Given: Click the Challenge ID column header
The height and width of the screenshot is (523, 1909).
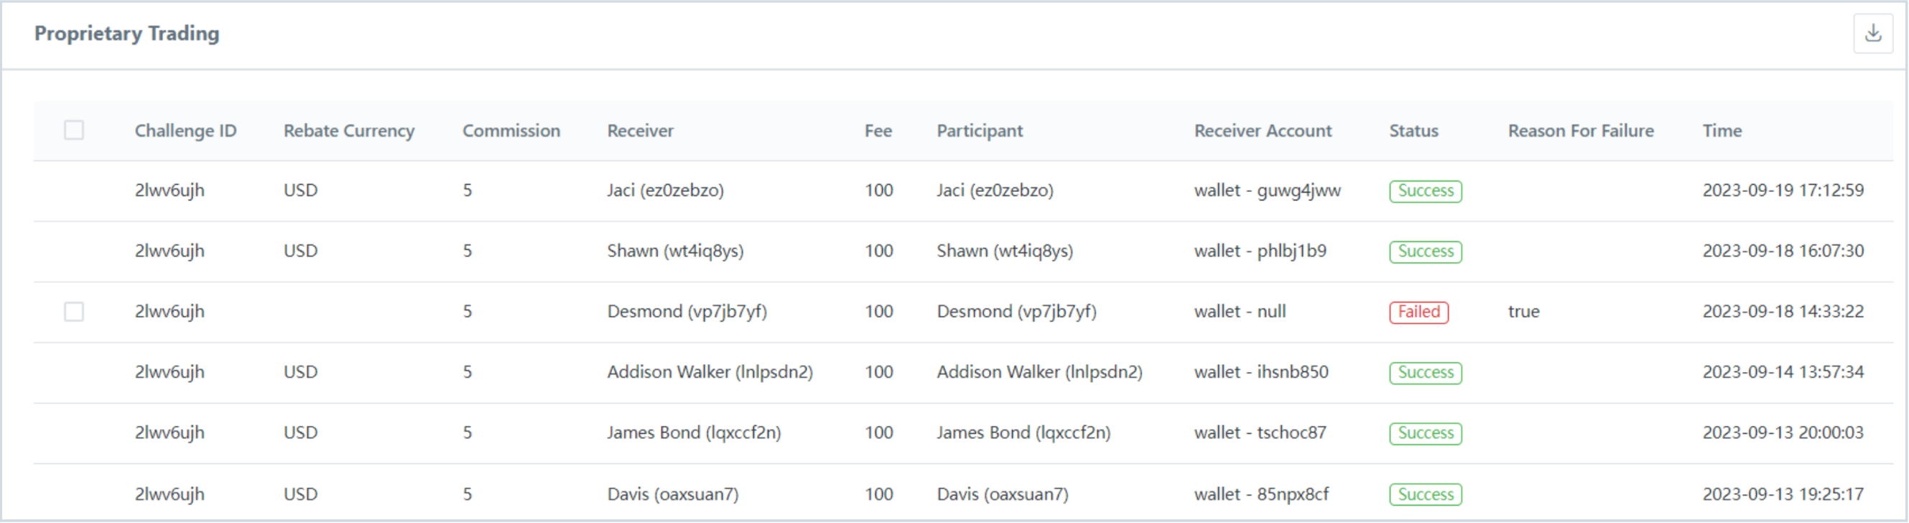Looking at the screenshot, I should point(185,131).
